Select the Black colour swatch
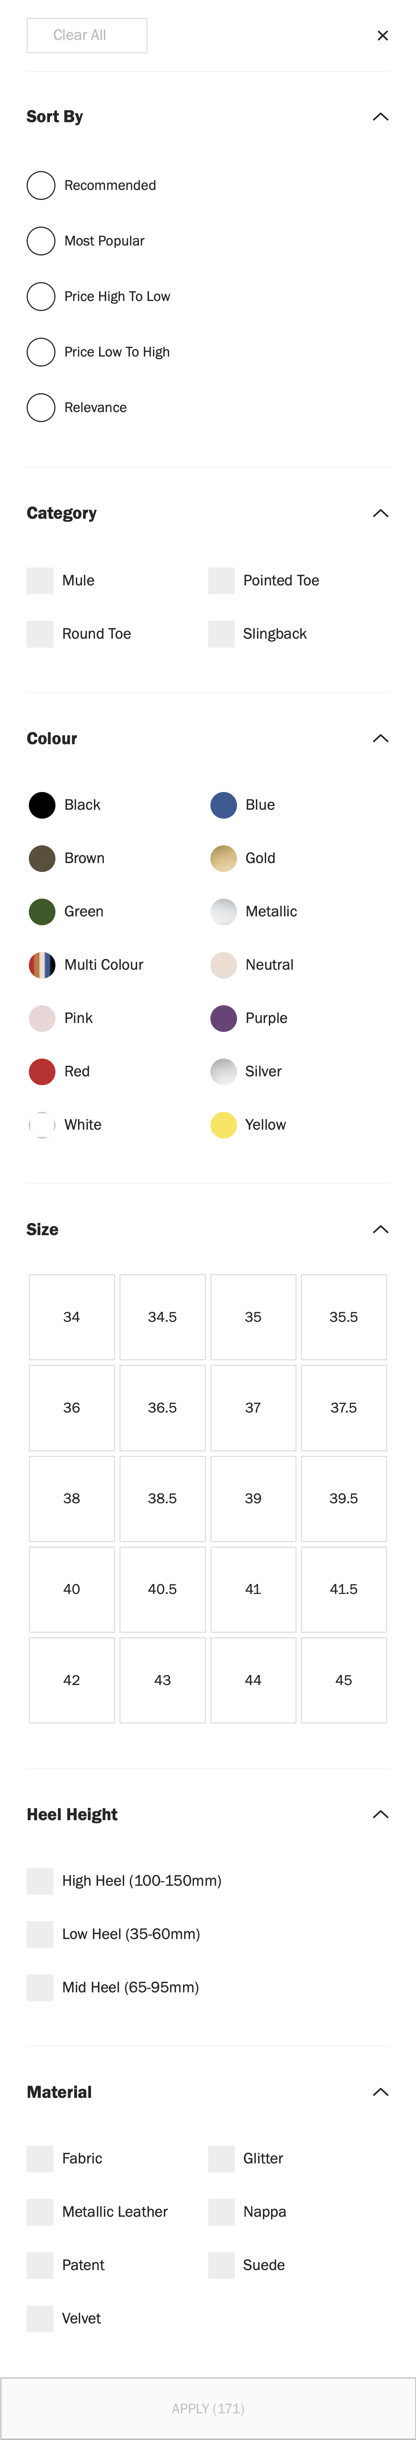416x2440 pixels. (41, 804)
